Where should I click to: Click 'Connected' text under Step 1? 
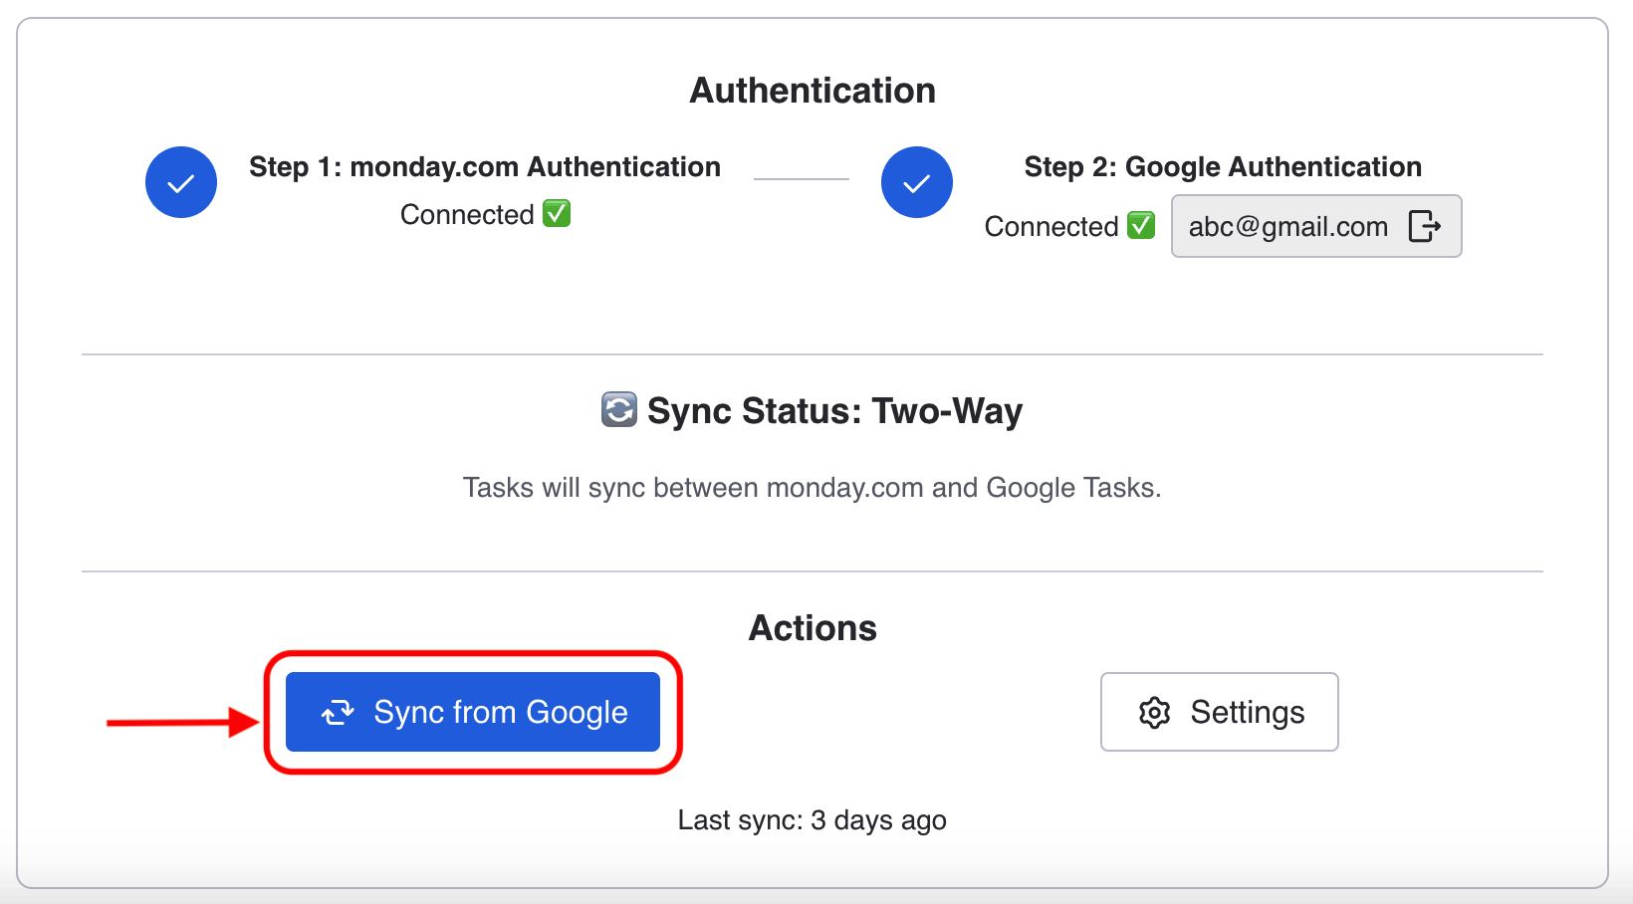(x=467, y=214)
